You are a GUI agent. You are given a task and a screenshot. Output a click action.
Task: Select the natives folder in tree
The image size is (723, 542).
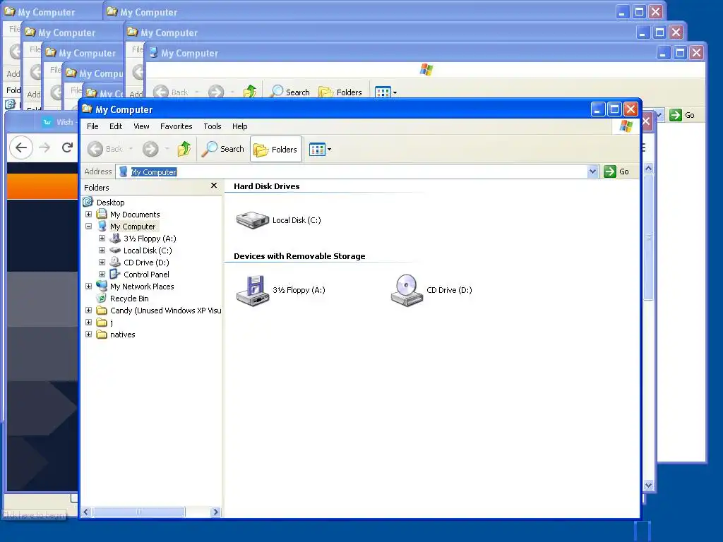point(123,334)
